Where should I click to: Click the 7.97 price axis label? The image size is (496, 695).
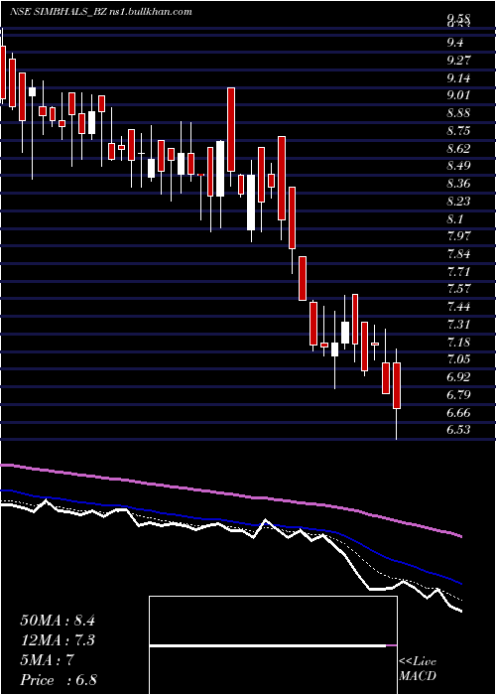coord(458,236)
